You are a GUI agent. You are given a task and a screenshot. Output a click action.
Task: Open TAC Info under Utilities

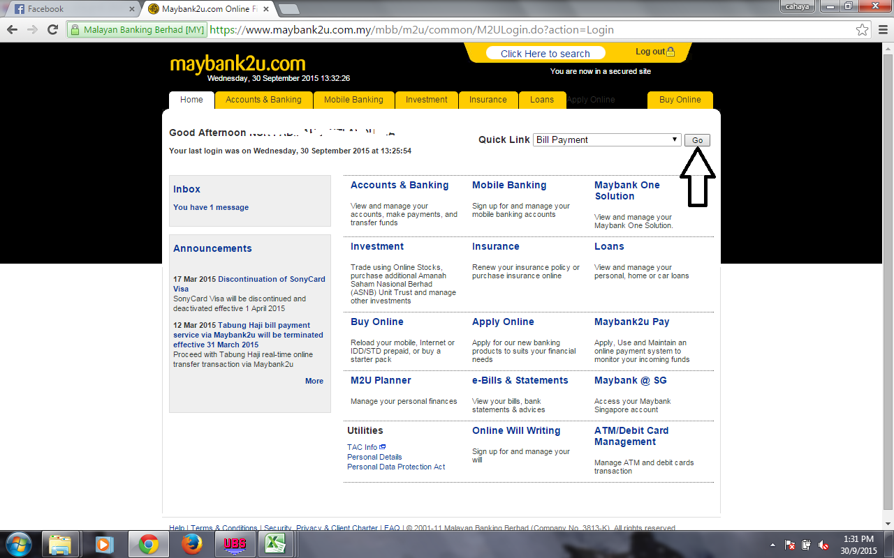coord(366,447)
